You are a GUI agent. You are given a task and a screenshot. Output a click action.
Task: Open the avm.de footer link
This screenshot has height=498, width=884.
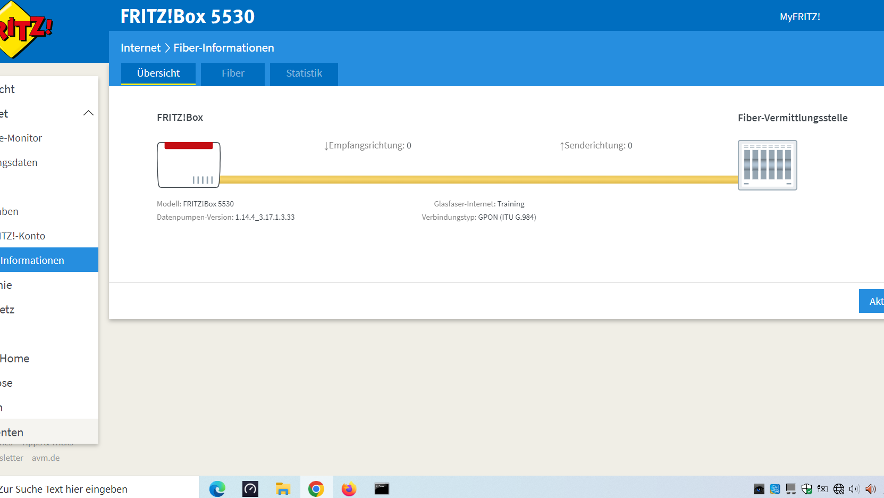pyautogui.click(x=46, y=458)
